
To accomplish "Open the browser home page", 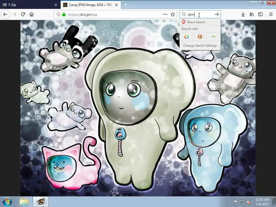I will tap(32, 15).
